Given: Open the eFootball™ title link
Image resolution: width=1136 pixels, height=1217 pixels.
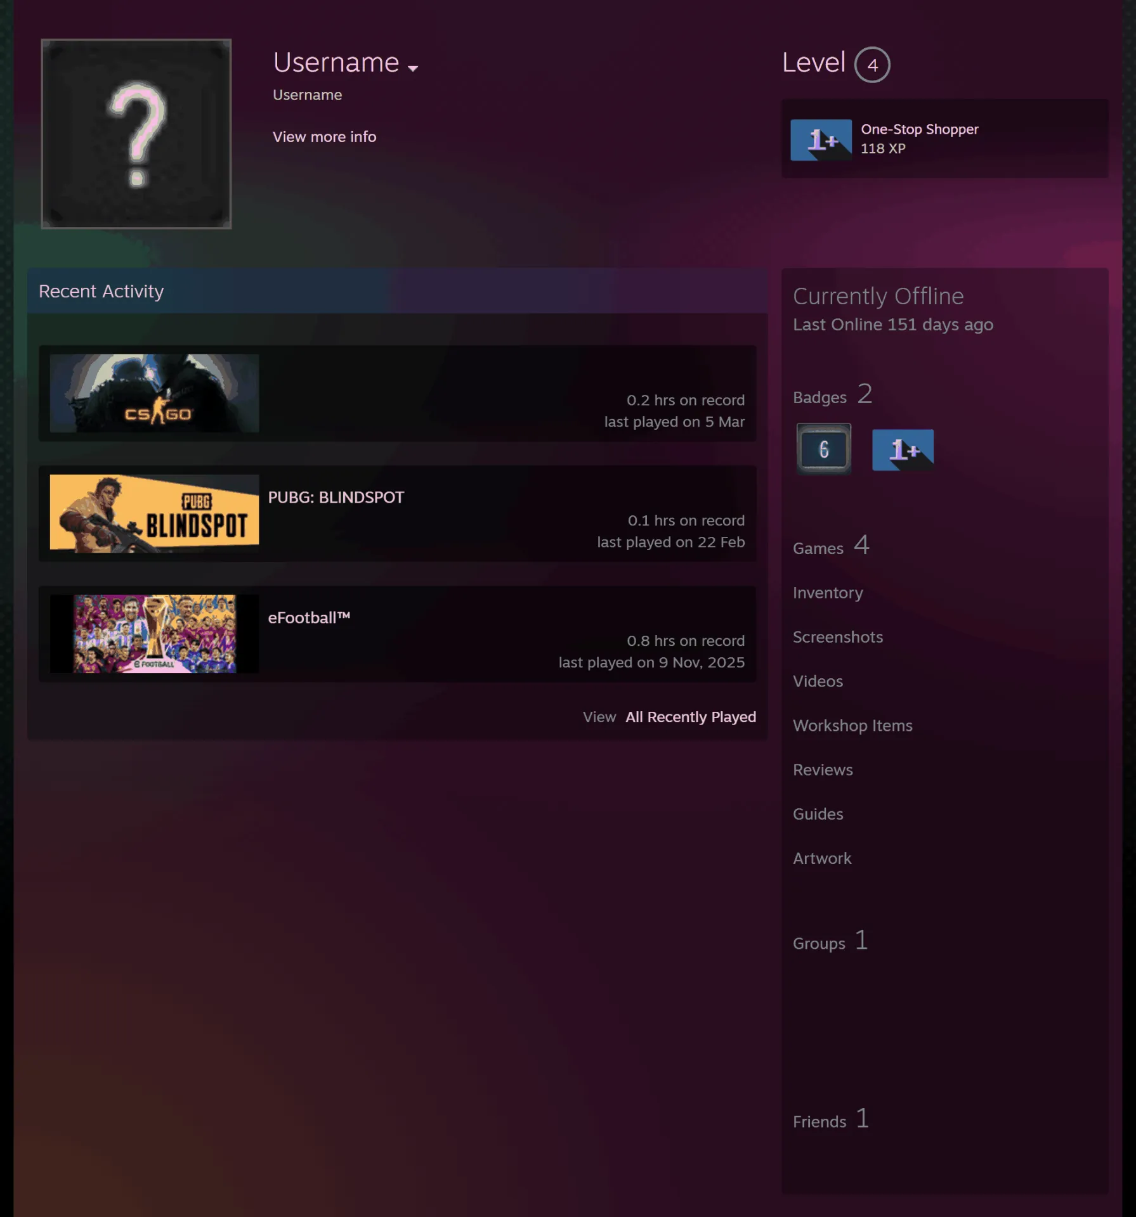Looking at the screenshot, I should coord(309,618).
